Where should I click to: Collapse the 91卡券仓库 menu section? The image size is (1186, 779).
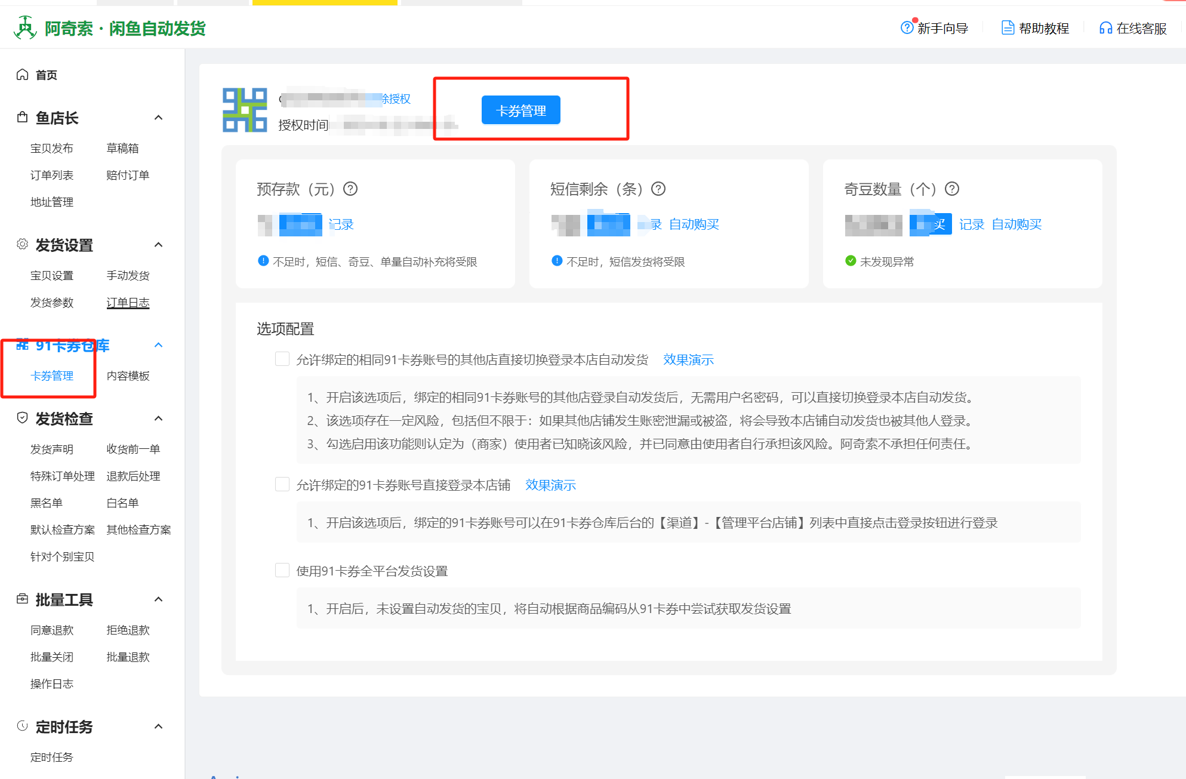(158, 345)
